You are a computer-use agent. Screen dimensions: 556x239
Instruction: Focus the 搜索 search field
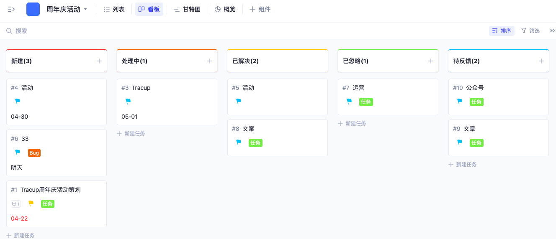pos(21,31)
